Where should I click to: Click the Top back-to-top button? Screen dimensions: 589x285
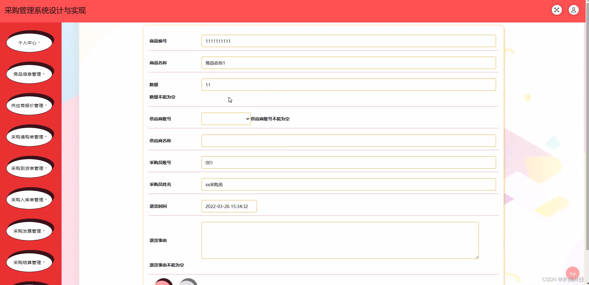tap(572, 273)
